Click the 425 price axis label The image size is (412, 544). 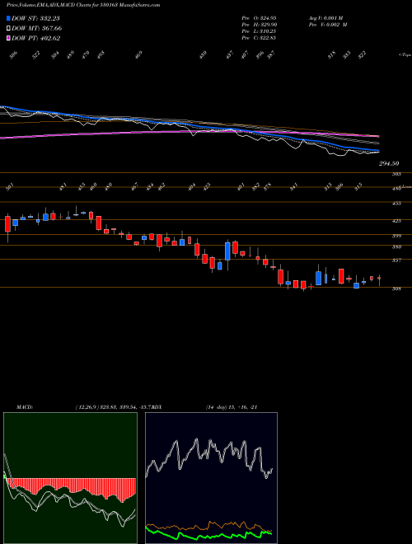[396, 221]
